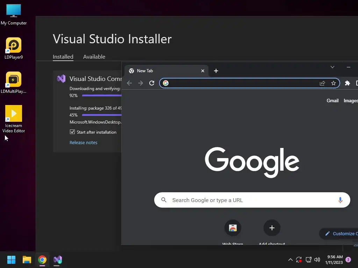358x268 pixels.
Task: Click Visual Studio Installer taskbar icon
Action: click(58, 260)
